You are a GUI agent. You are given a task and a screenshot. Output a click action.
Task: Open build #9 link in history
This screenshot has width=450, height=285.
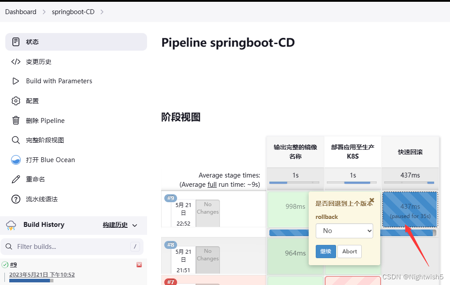click(x=14, y=265)
